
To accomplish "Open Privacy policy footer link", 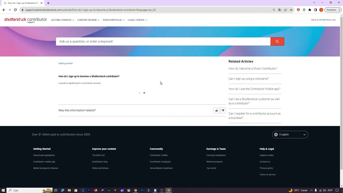I will pyautogui.click(x=266, y=168).
